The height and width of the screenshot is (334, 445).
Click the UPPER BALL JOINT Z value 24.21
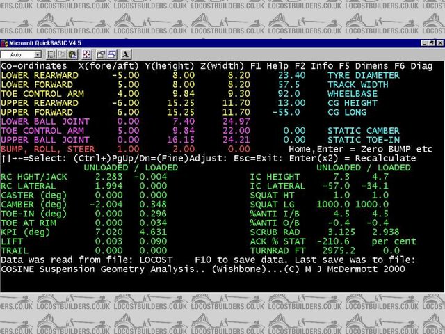point(236,139)
